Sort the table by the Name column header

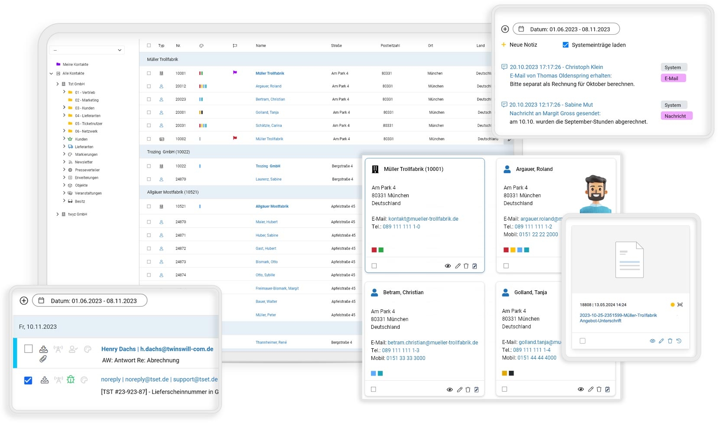261,45
